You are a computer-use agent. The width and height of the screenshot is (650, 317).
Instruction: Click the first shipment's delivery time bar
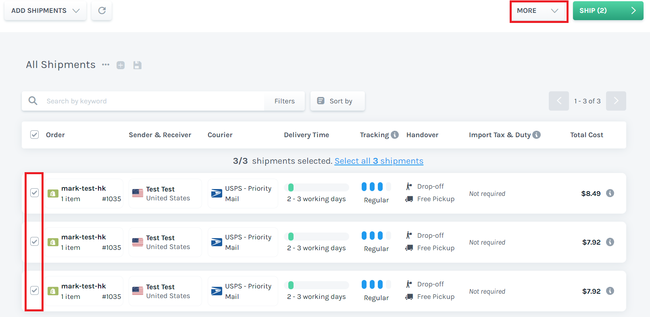pos(317,187)
